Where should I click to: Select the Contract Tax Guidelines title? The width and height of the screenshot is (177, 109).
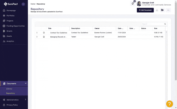(59, 33)
